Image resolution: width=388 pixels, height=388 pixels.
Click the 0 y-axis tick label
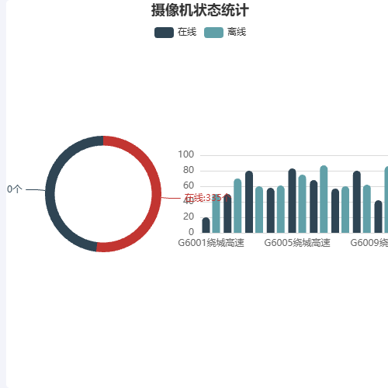pyautogui.click(x=191, y=232)
